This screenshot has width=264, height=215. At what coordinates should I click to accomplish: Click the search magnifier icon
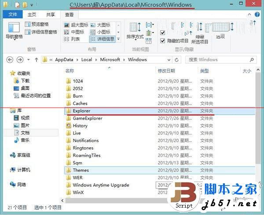point(252,60)
